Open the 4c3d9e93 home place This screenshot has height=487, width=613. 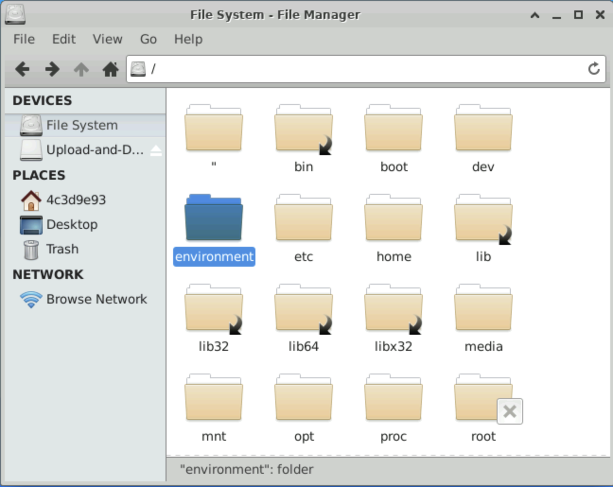(75, 200)
